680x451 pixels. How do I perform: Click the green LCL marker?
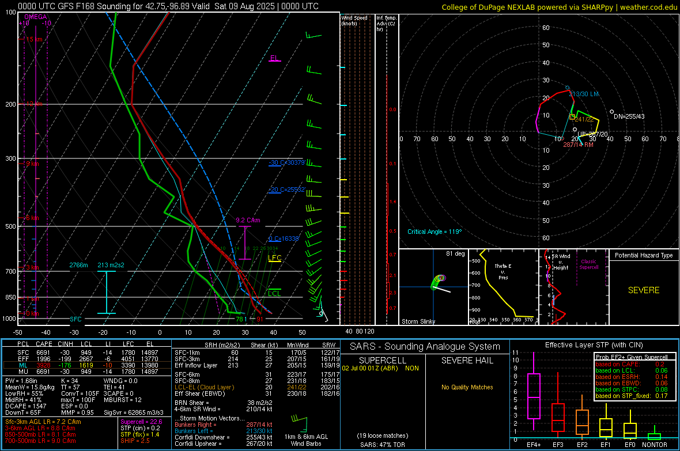click(274, 294)
